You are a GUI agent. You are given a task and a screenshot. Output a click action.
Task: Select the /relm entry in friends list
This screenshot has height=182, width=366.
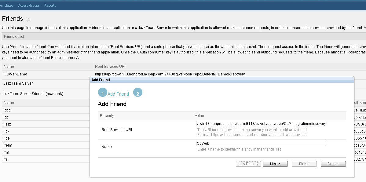(8, 145)
